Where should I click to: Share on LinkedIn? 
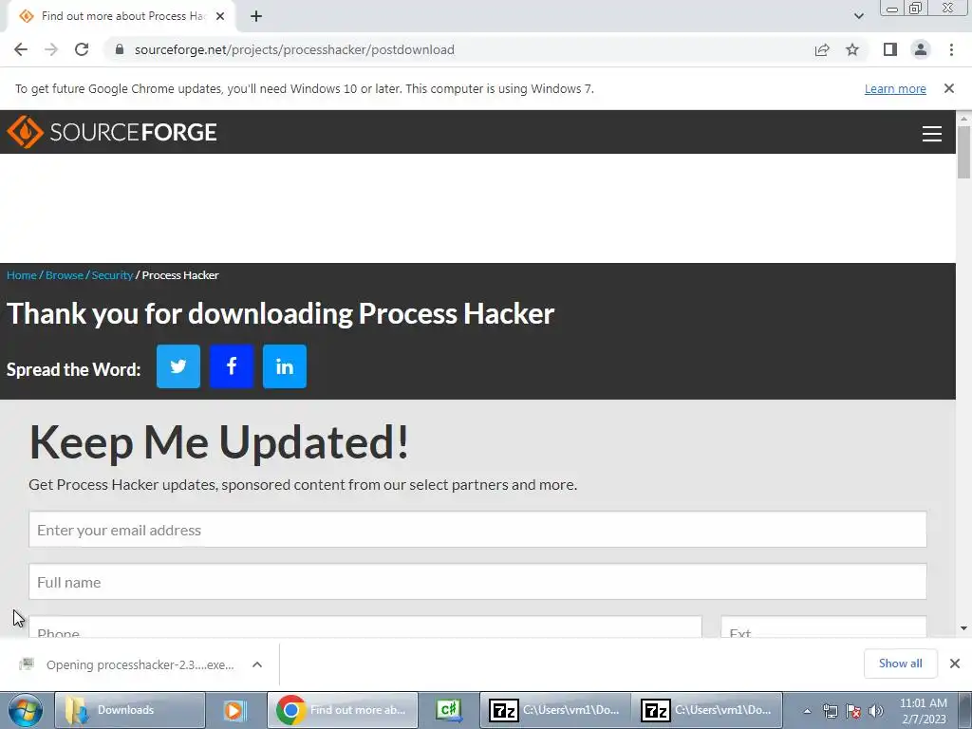285,366
